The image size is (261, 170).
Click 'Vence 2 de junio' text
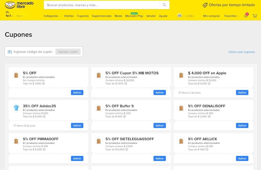pyautogui.click(x=191, y=93)
